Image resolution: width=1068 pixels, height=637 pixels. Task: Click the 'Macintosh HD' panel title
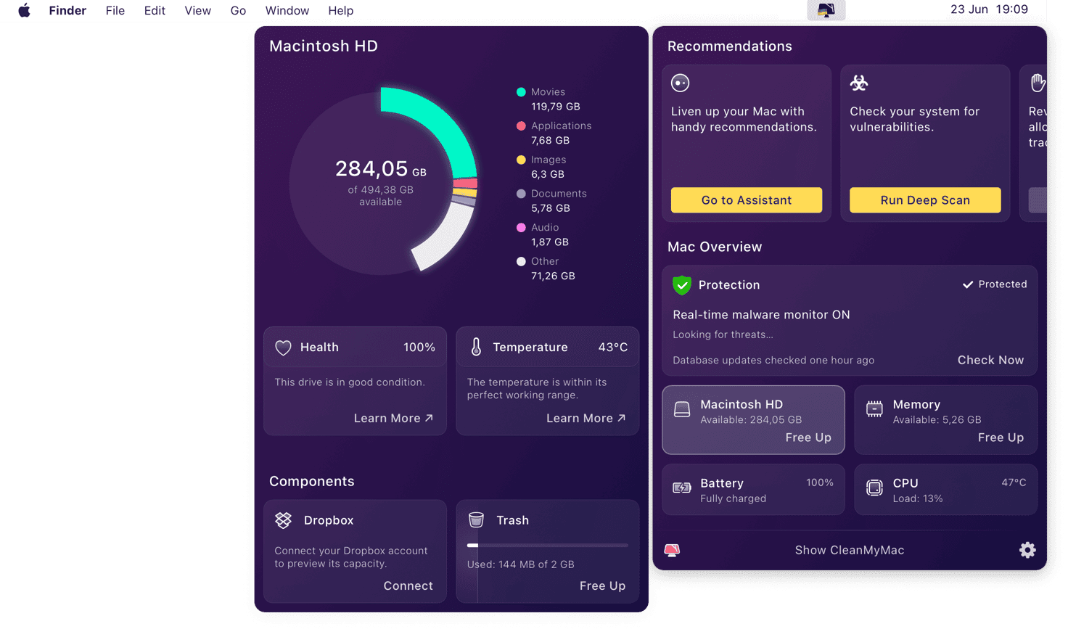(x=324, y=46)
